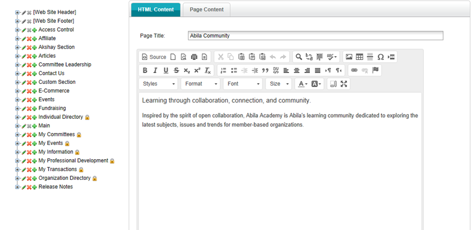Image resolution: width=473 pixels, height=230 pixels.
Task: Toggle Bold formatting
Action: tap(145, 70)
